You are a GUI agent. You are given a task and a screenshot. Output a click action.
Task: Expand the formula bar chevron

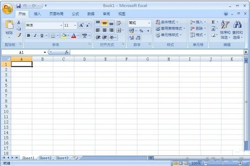(246, 52)
